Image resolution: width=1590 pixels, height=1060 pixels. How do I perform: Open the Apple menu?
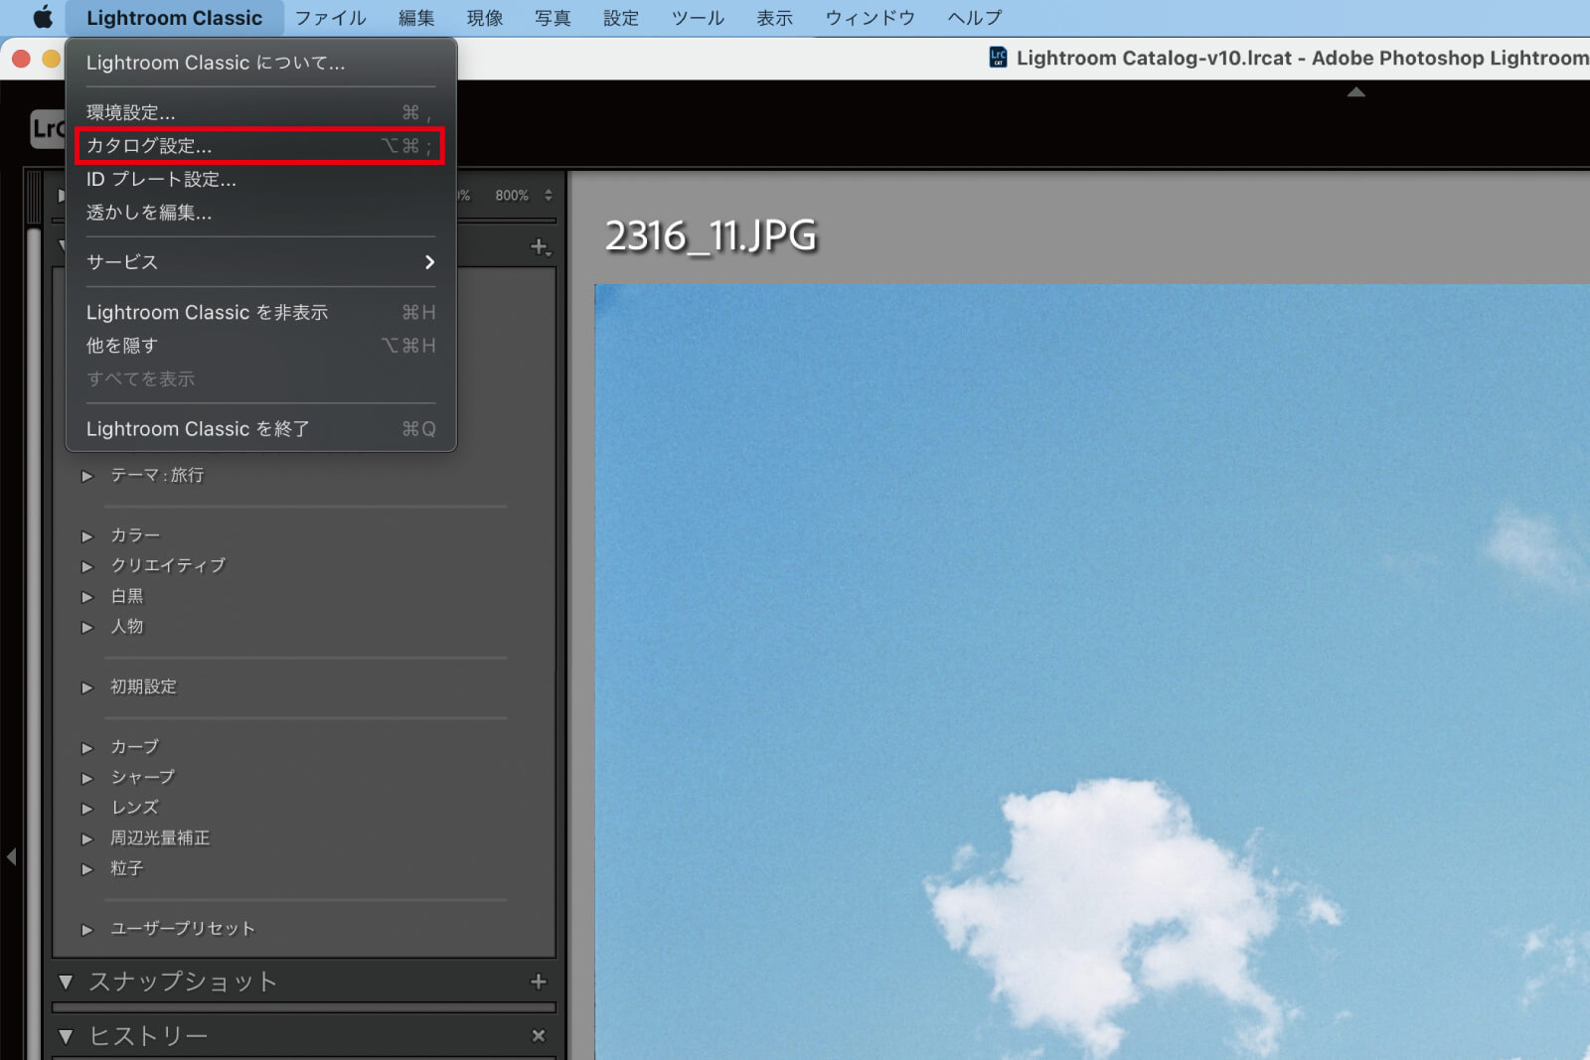pos(42,18)
